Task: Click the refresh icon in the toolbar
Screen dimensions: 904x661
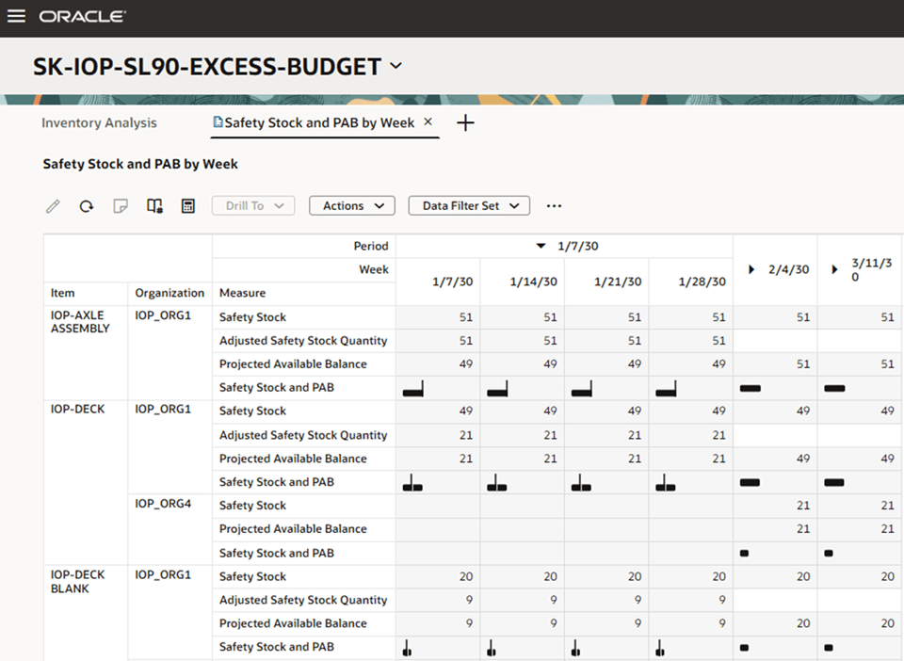Action: pos(87,205)
